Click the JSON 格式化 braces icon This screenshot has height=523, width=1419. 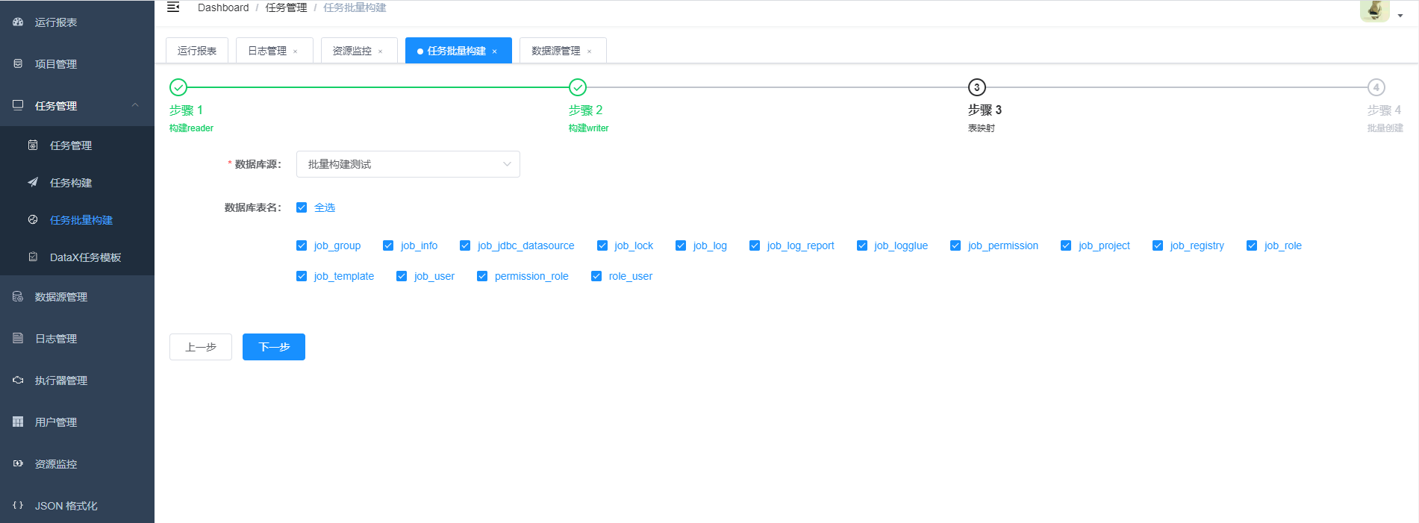18,505
